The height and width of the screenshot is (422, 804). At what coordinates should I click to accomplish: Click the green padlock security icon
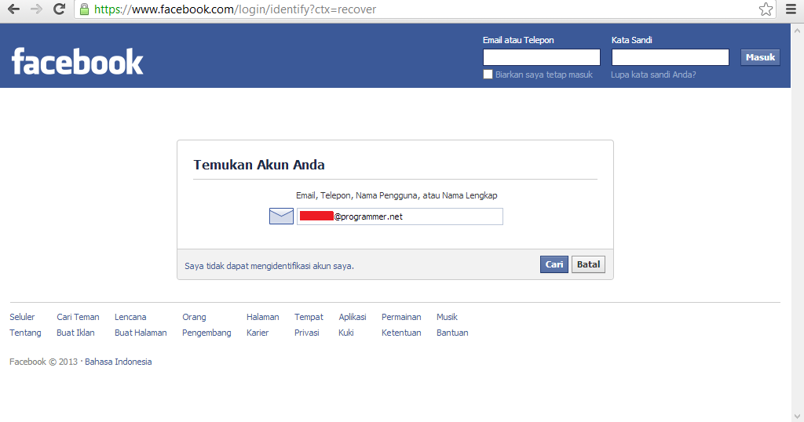85,9
